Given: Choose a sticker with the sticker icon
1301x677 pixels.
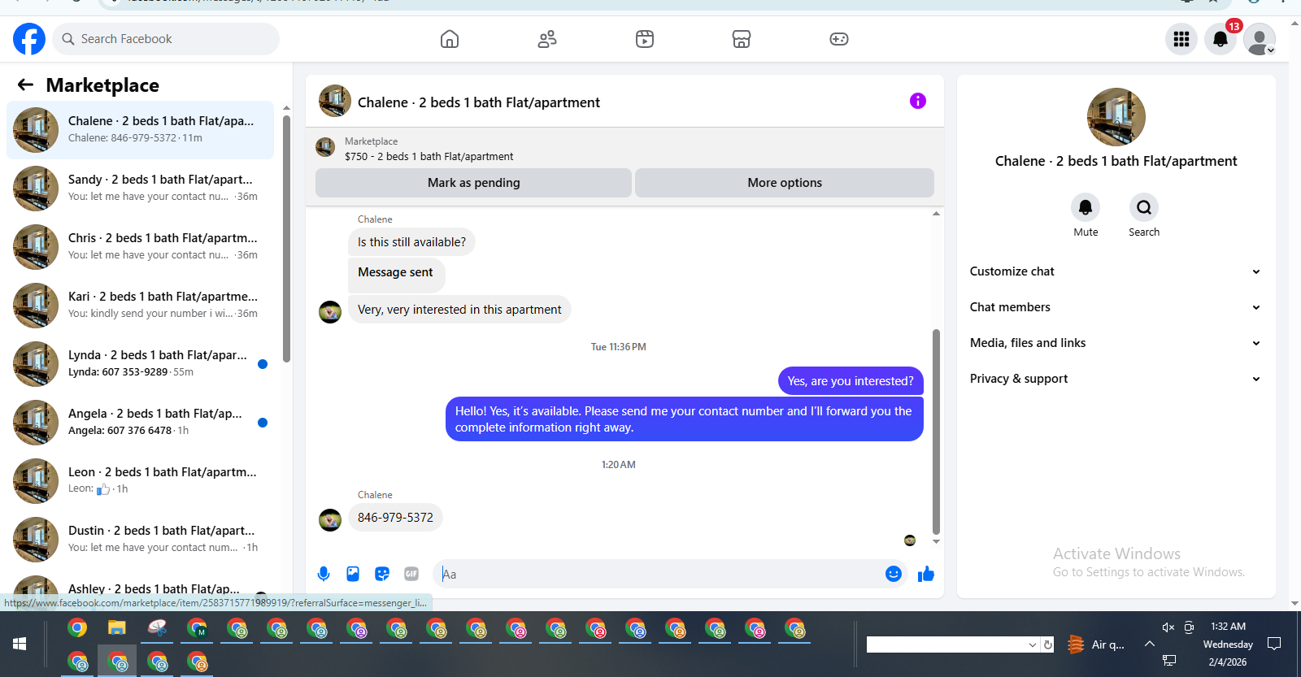Looking at the screenshot, I should tap(382, 574).
